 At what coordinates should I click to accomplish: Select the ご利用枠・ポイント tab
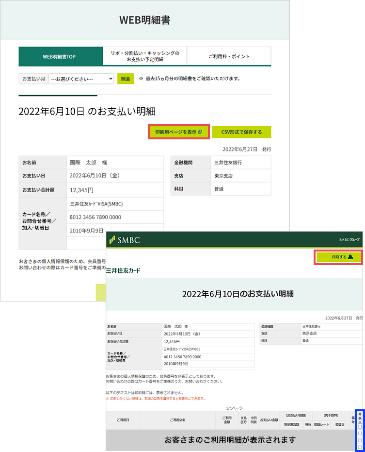click(229, 56)
